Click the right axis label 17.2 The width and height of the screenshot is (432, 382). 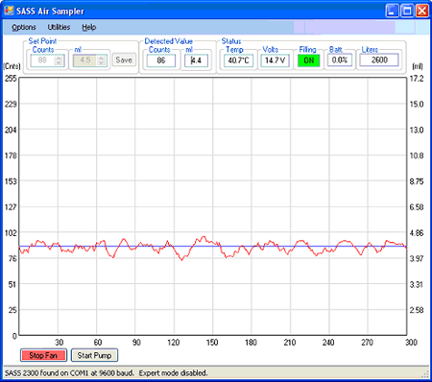click(417, 79)
